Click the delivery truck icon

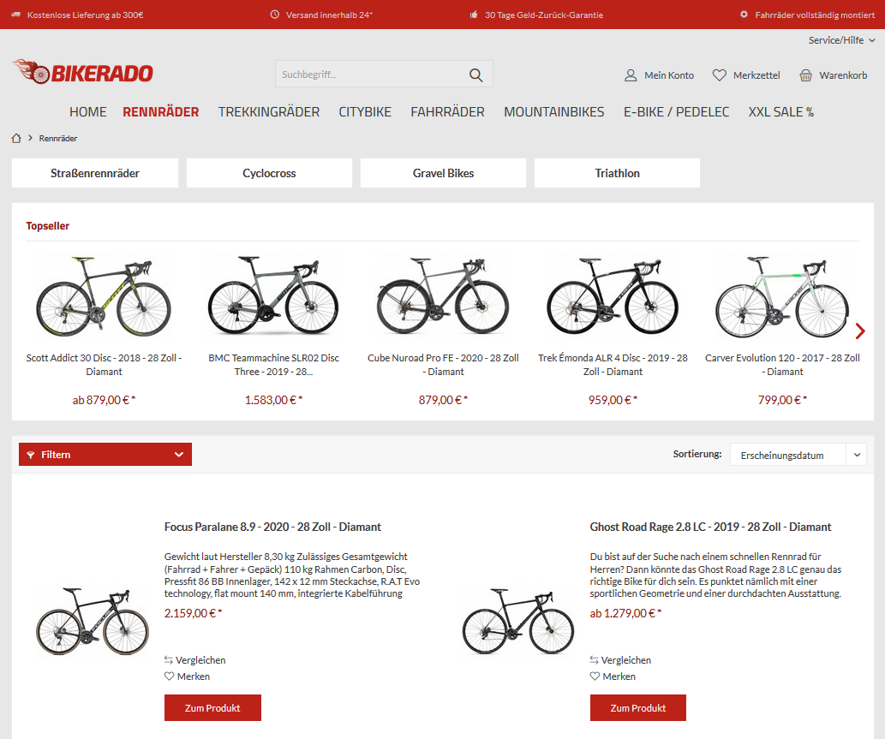(15, 15)
